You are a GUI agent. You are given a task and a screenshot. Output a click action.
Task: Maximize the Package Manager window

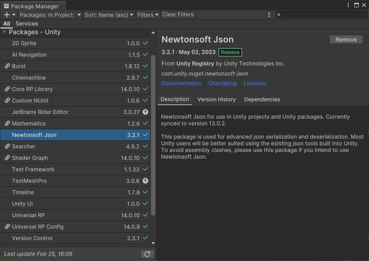357,5
